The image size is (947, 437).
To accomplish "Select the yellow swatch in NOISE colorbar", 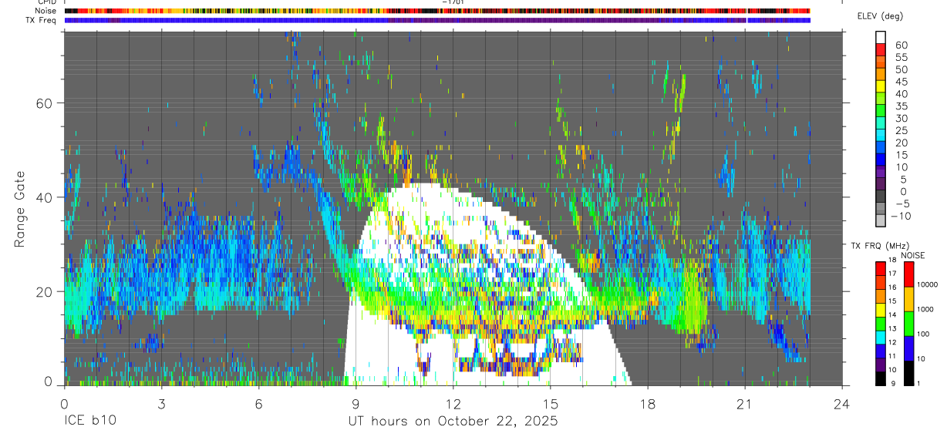I will tap(909, 298).
